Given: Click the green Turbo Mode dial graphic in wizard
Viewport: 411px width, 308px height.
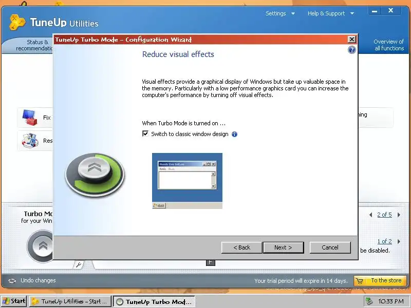Looking at the screenshot, I should click(x=95, y=175).
